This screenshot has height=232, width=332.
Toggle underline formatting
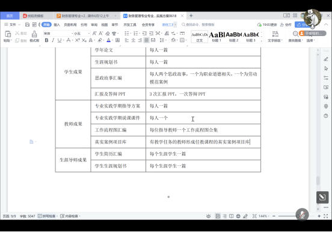[60, 40]
